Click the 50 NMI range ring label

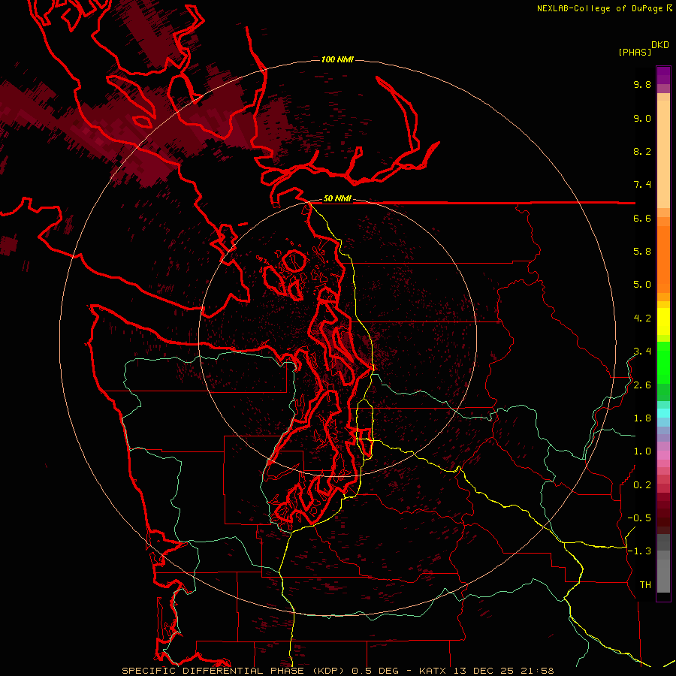click(337, 199)
